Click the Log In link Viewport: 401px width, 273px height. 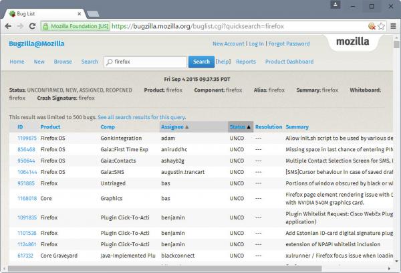tap(256, 43)
